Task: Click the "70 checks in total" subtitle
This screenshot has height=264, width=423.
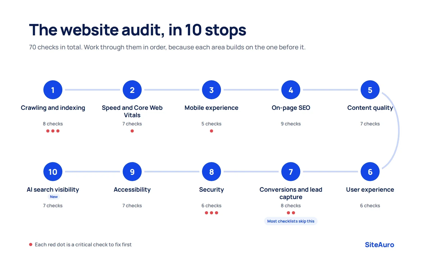Action: click(167, 47)
